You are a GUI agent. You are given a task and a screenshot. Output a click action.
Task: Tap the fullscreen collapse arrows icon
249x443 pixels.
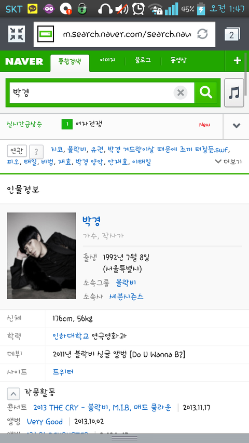[x=17, y=34]
